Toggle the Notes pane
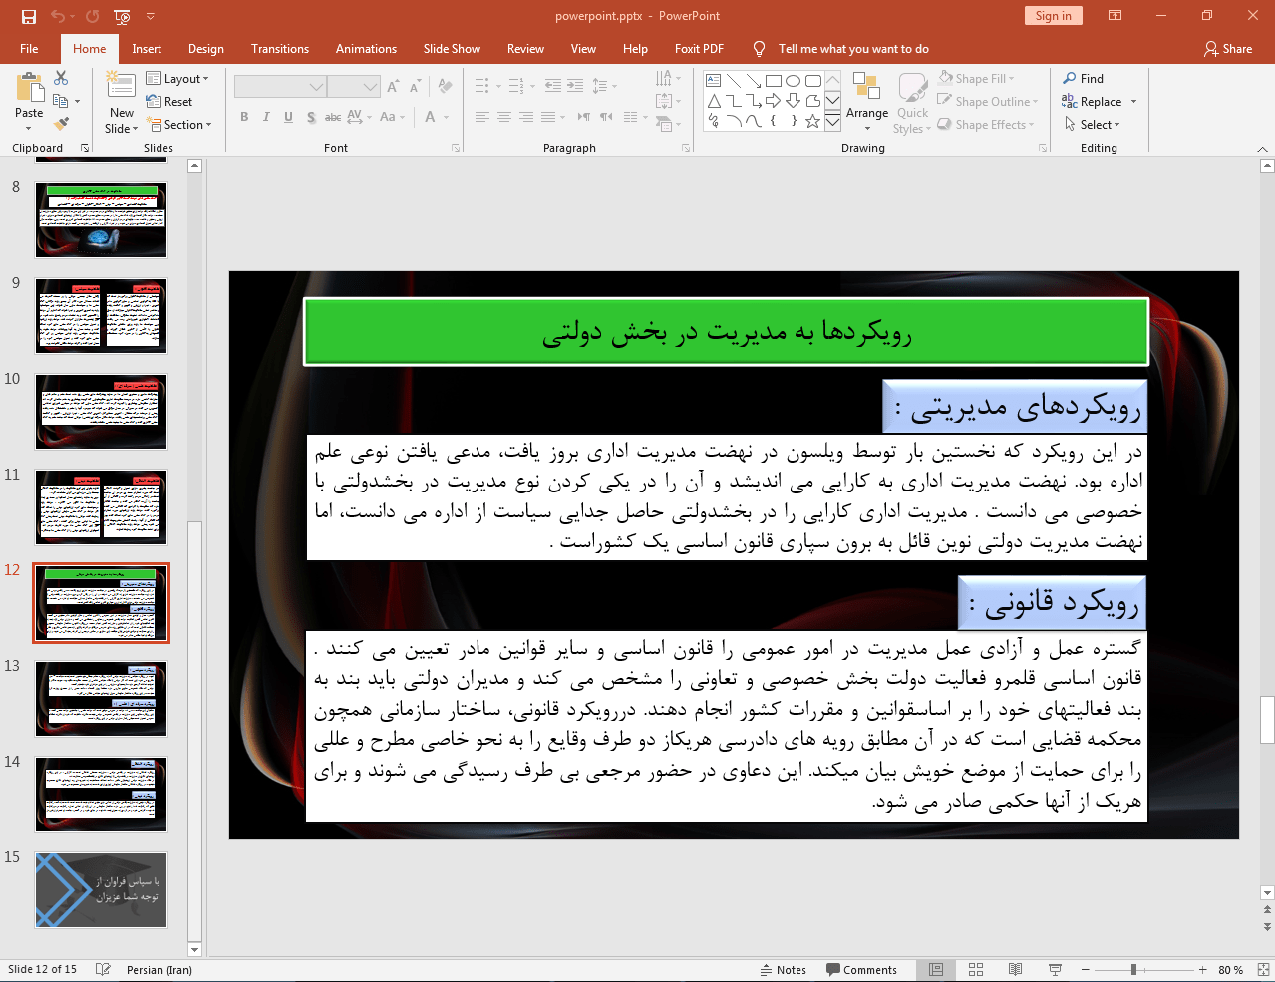Viewport: 1275px width, 982px height. click(783, 970)
